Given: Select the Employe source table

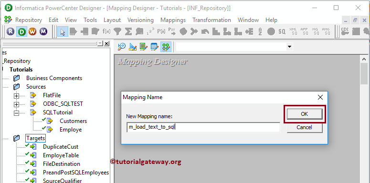Looking at the screenshot, I should click(x=71, y=130).
